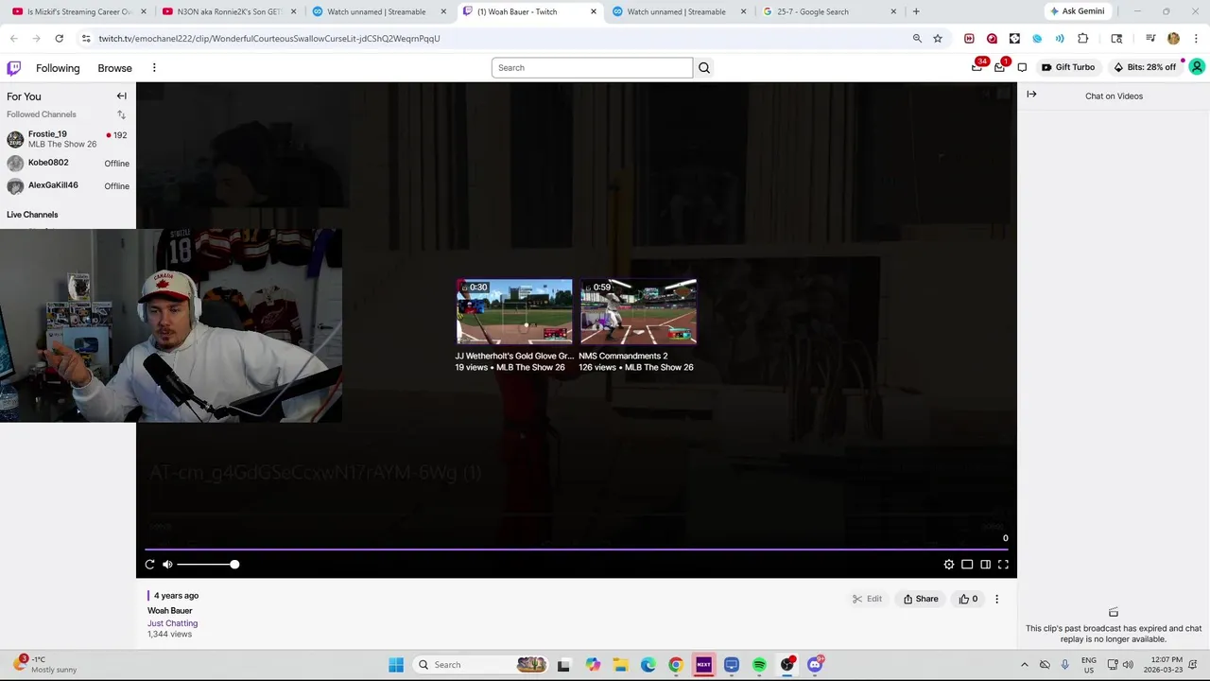Image resolution: width=1210 pixels, height=681 pixels.
Task: Mute the clip volume
Action: point(167,565)
